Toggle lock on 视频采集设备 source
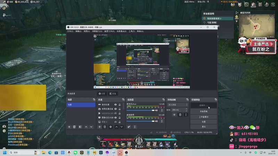The height and width of the screenshot is (156, 278). click(x=120, y=109)
